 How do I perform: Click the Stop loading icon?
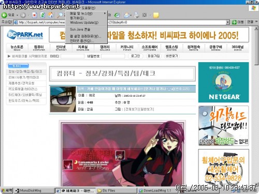pyautogui.click(x=34, y=15)
